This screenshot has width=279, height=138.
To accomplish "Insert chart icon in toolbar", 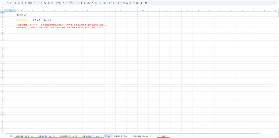I will tap(131, 3).
